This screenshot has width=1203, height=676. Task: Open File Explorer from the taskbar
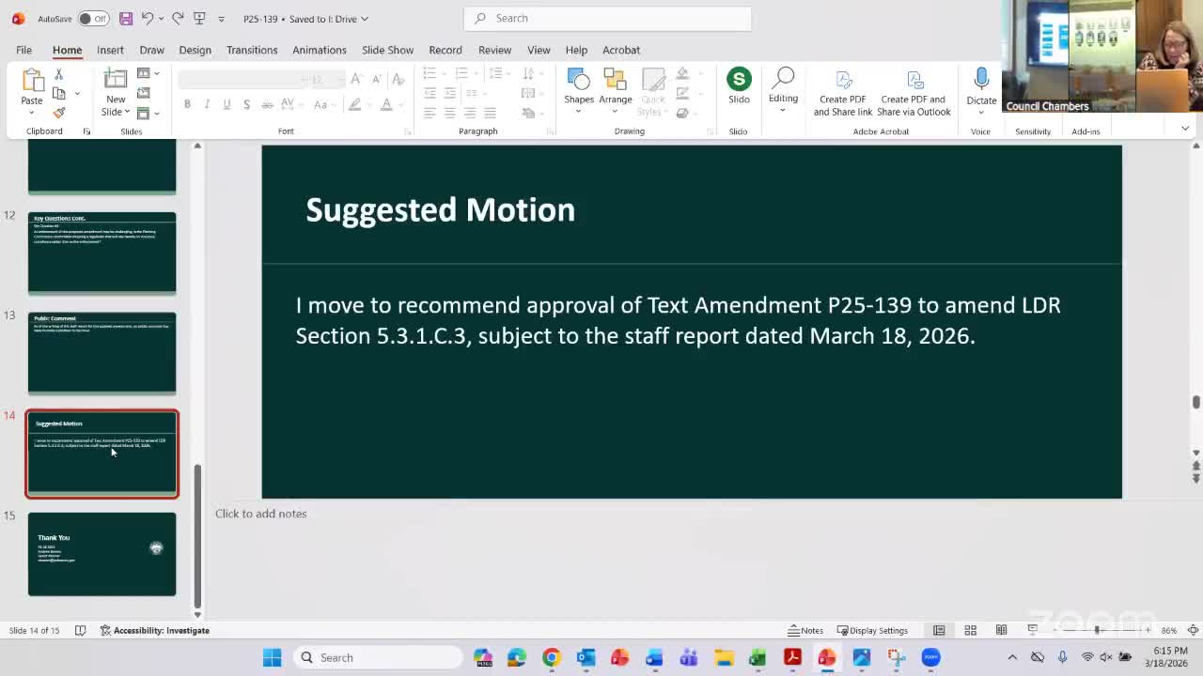[723, 657]
